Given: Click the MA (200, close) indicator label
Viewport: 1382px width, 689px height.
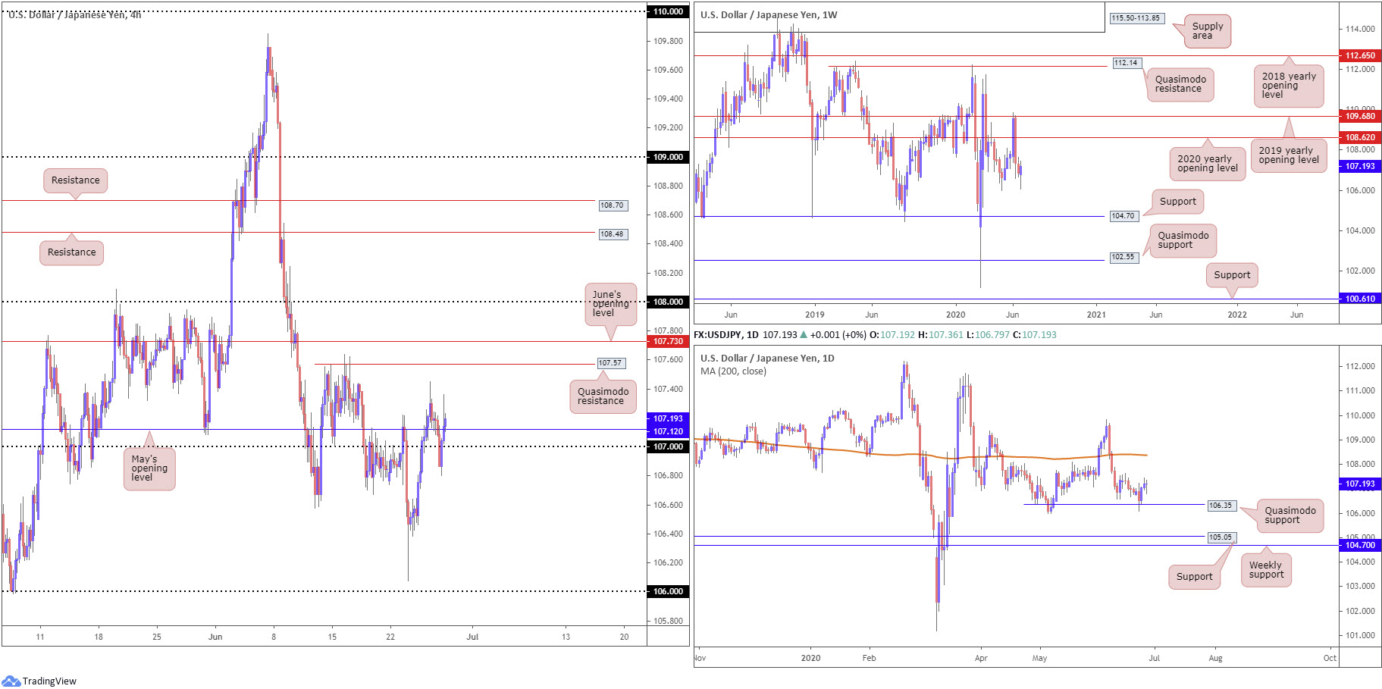Looking at the screenshot, I should tap(733, 371).
